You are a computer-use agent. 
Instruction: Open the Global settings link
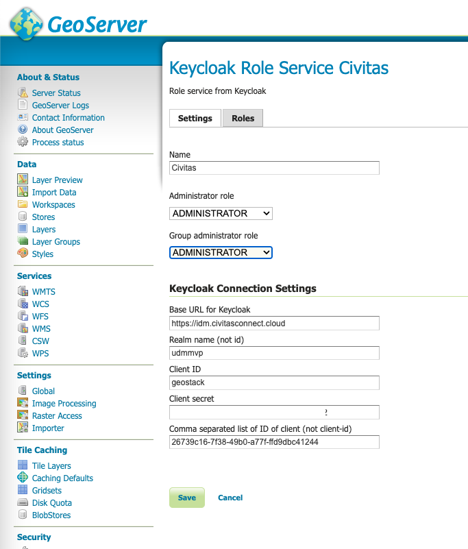(x=43, y=391)
